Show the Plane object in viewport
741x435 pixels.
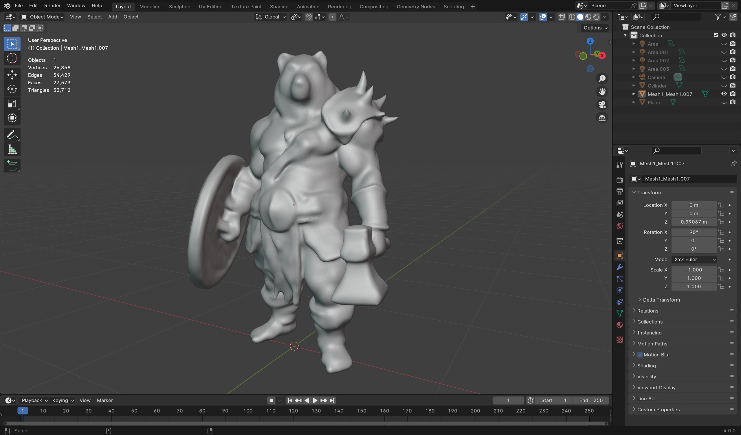click(x=724, y=103)
